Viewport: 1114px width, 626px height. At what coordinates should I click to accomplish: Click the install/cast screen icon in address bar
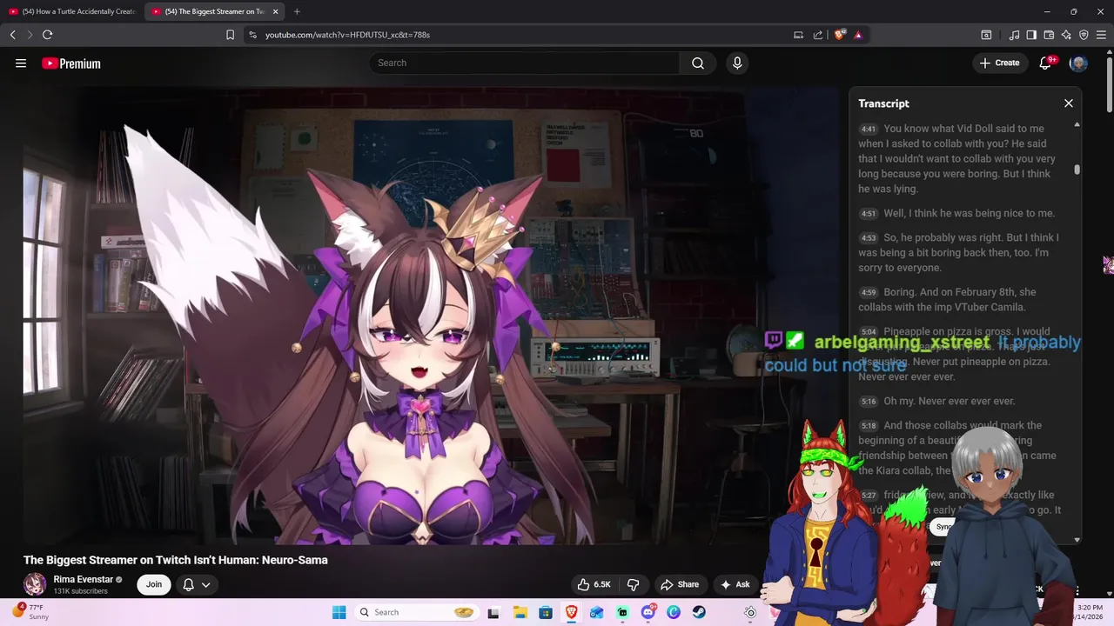tap(798, 35)
